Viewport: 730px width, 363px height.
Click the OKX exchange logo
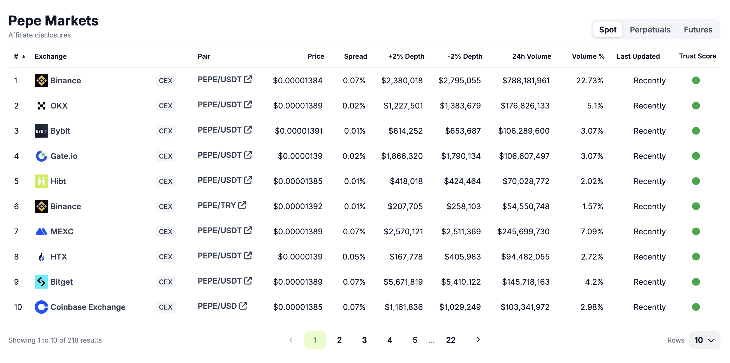point(41,106)
